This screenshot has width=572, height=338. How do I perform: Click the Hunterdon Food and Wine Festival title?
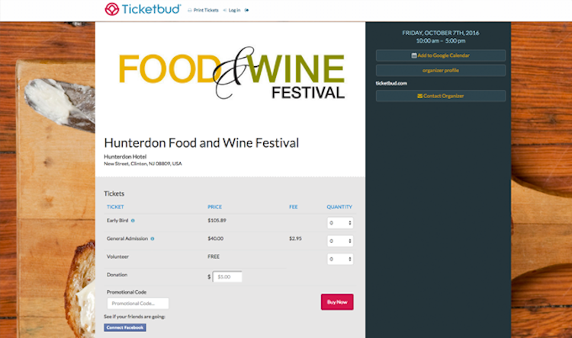click(201, 142)
